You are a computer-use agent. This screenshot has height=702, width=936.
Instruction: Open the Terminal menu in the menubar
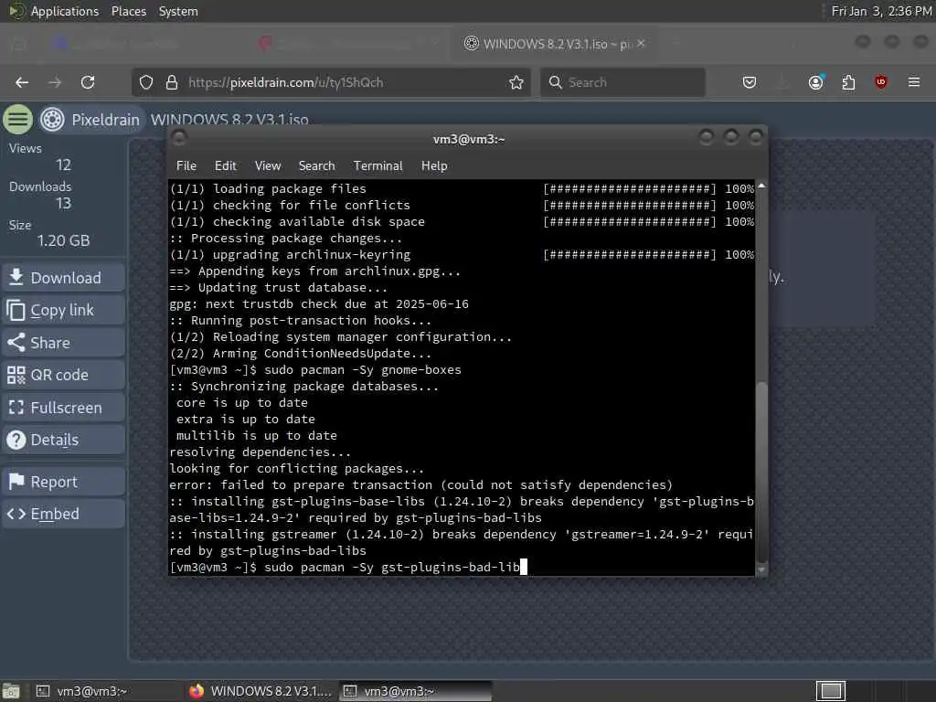[378, 166]
